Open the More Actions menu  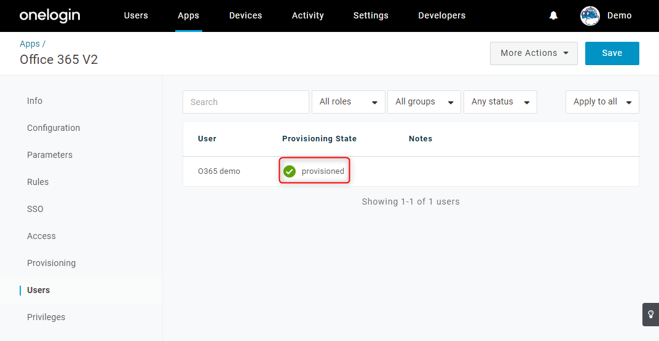(534, 53)
